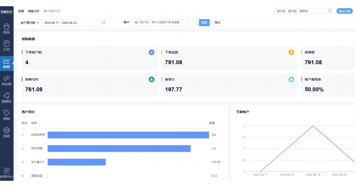Click the 白金史莱克 bar in customer ranking
The width and height of the screenshot is (355, 187).
128,135
